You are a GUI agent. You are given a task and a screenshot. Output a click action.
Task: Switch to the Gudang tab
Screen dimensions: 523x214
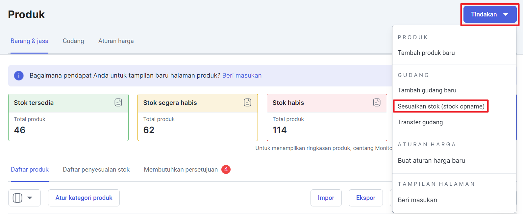pyautogui.click(x=73, y=41)
